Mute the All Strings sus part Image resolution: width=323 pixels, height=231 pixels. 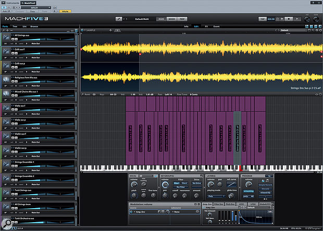click(x=13, y=39)
